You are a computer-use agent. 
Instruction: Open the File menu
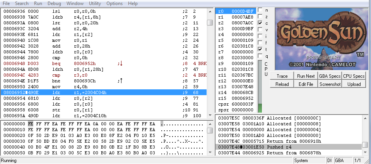(x=6, y=3)
